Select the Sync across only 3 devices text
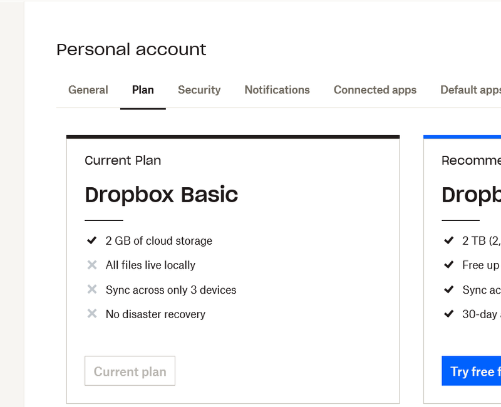 tap(171, 290)
